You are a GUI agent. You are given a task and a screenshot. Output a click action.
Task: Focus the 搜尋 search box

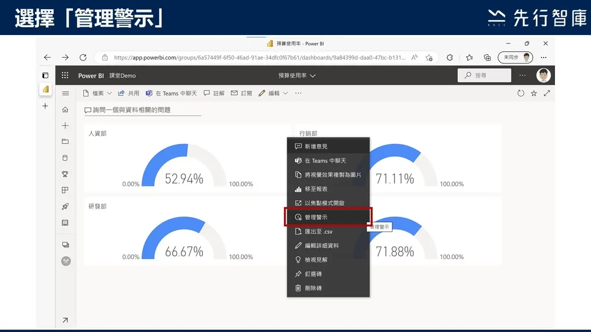pos(484,75)
